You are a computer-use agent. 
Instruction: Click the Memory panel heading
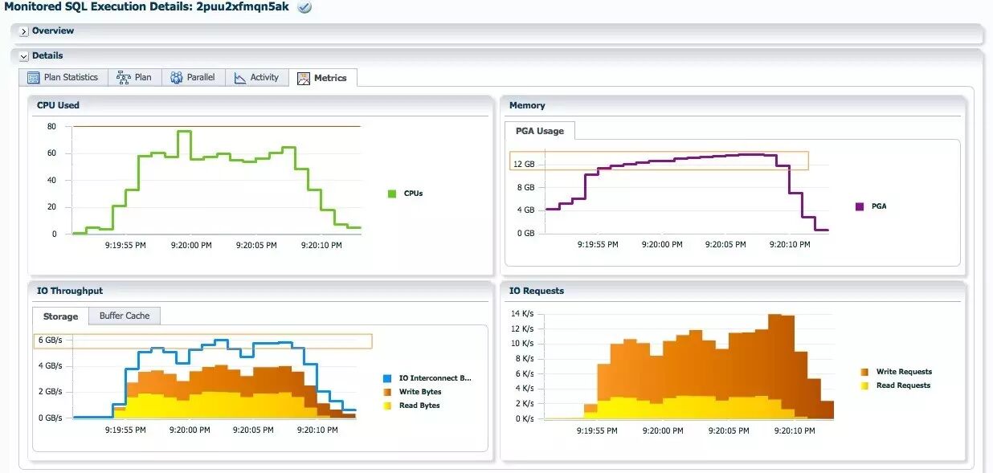tap(527, 105)
